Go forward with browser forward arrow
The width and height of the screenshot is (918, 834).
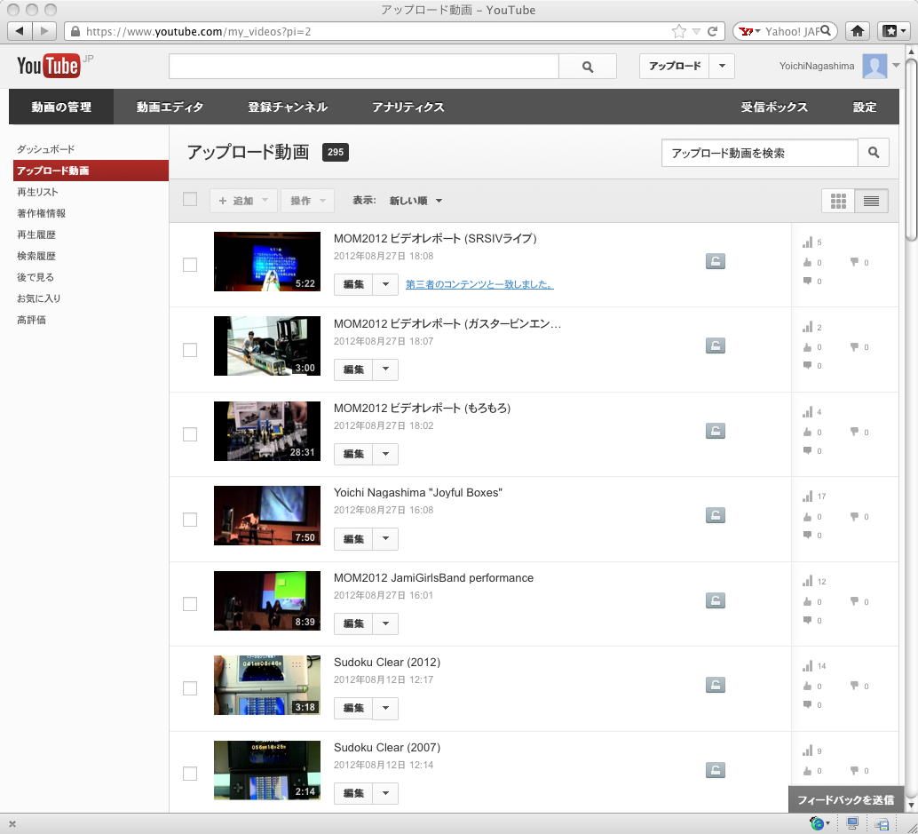pyautogui.click(x=44, y=31)
